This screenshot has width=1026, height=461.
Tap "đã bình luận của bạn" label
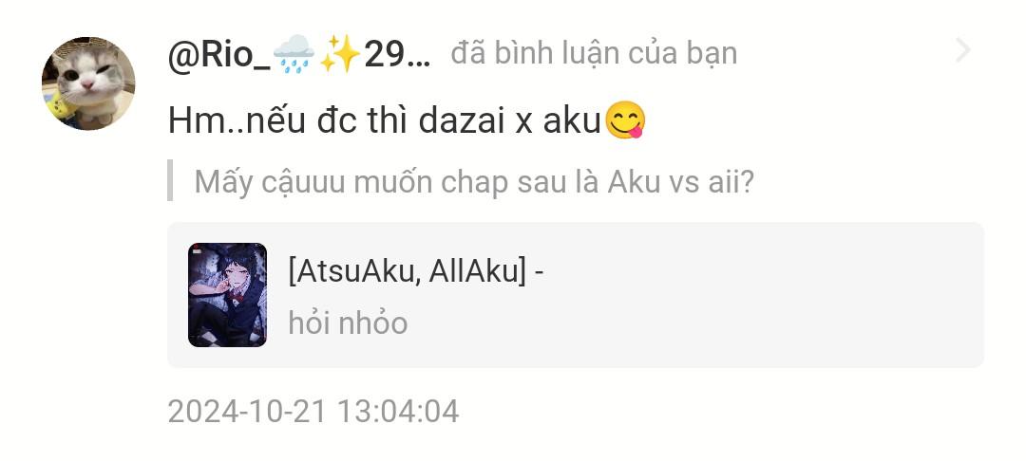click(x=594, y=53)
